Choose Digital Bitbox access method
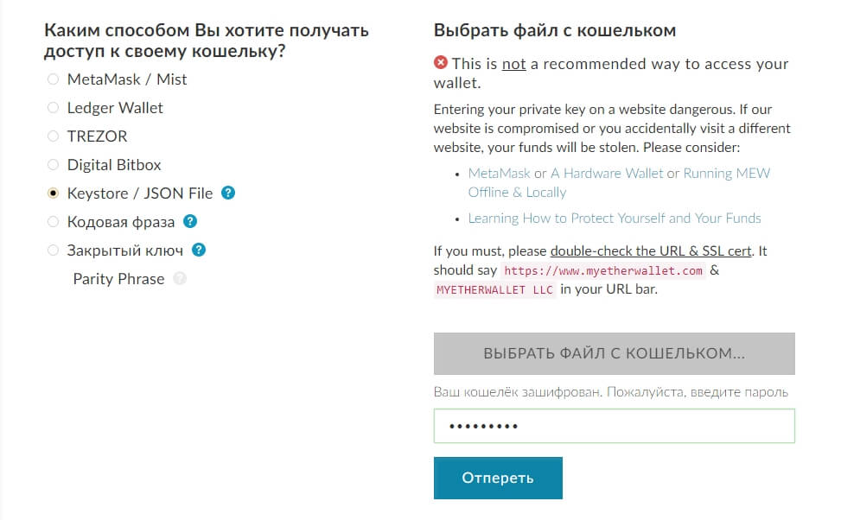 [x=53, y=165]
